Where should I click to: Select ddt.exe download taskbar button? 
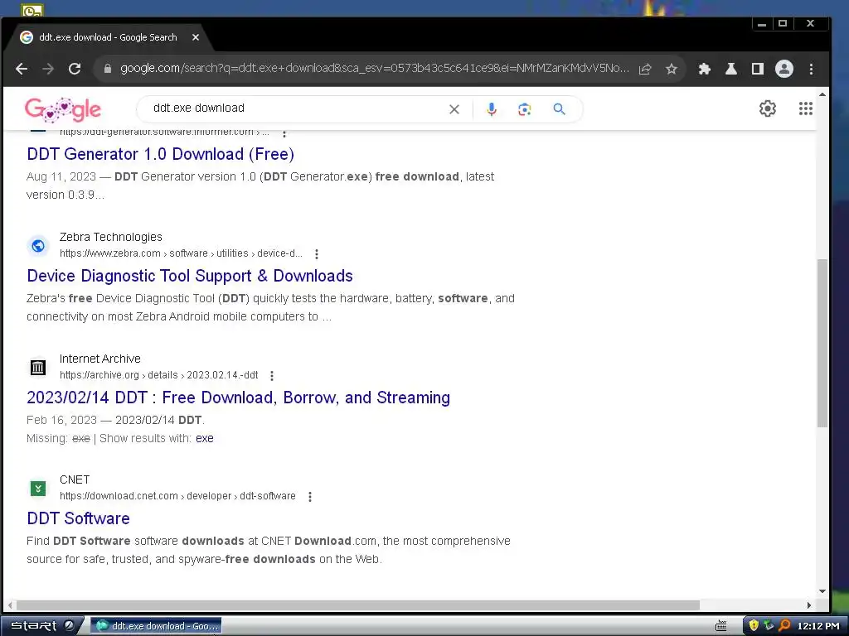(x=156, y=626)
